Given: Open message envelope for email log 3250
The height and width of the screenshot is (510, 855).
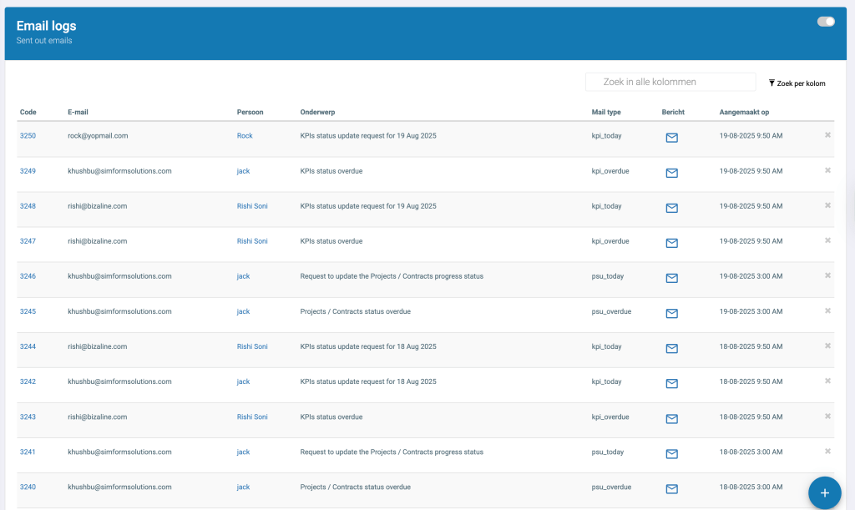Looking at the screenshot, I should [671, 138].
